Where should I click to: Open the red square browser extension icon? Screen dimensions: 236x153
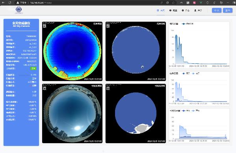tap(194, 2)
